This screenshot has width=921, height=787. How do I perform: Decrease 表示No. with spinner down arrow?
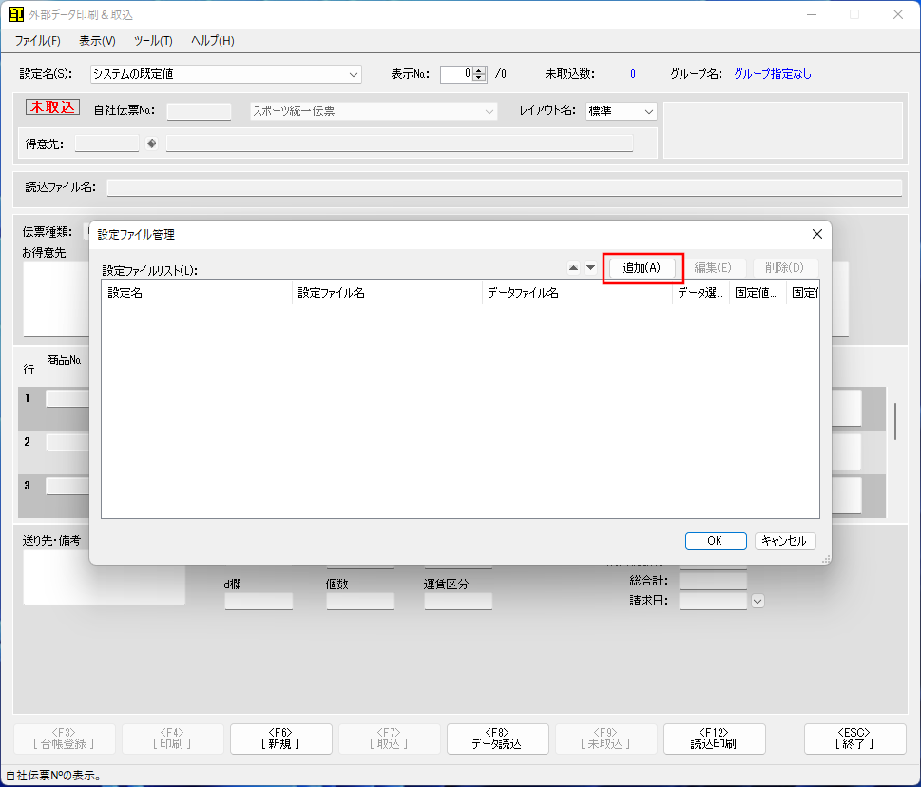(479, 78)
